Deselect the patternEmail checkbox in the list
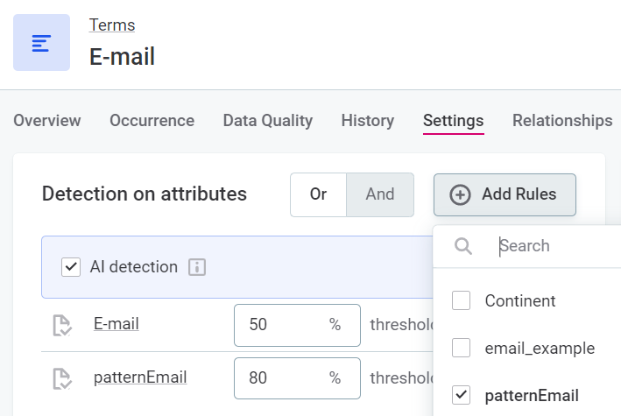 [x=461, y=395]
